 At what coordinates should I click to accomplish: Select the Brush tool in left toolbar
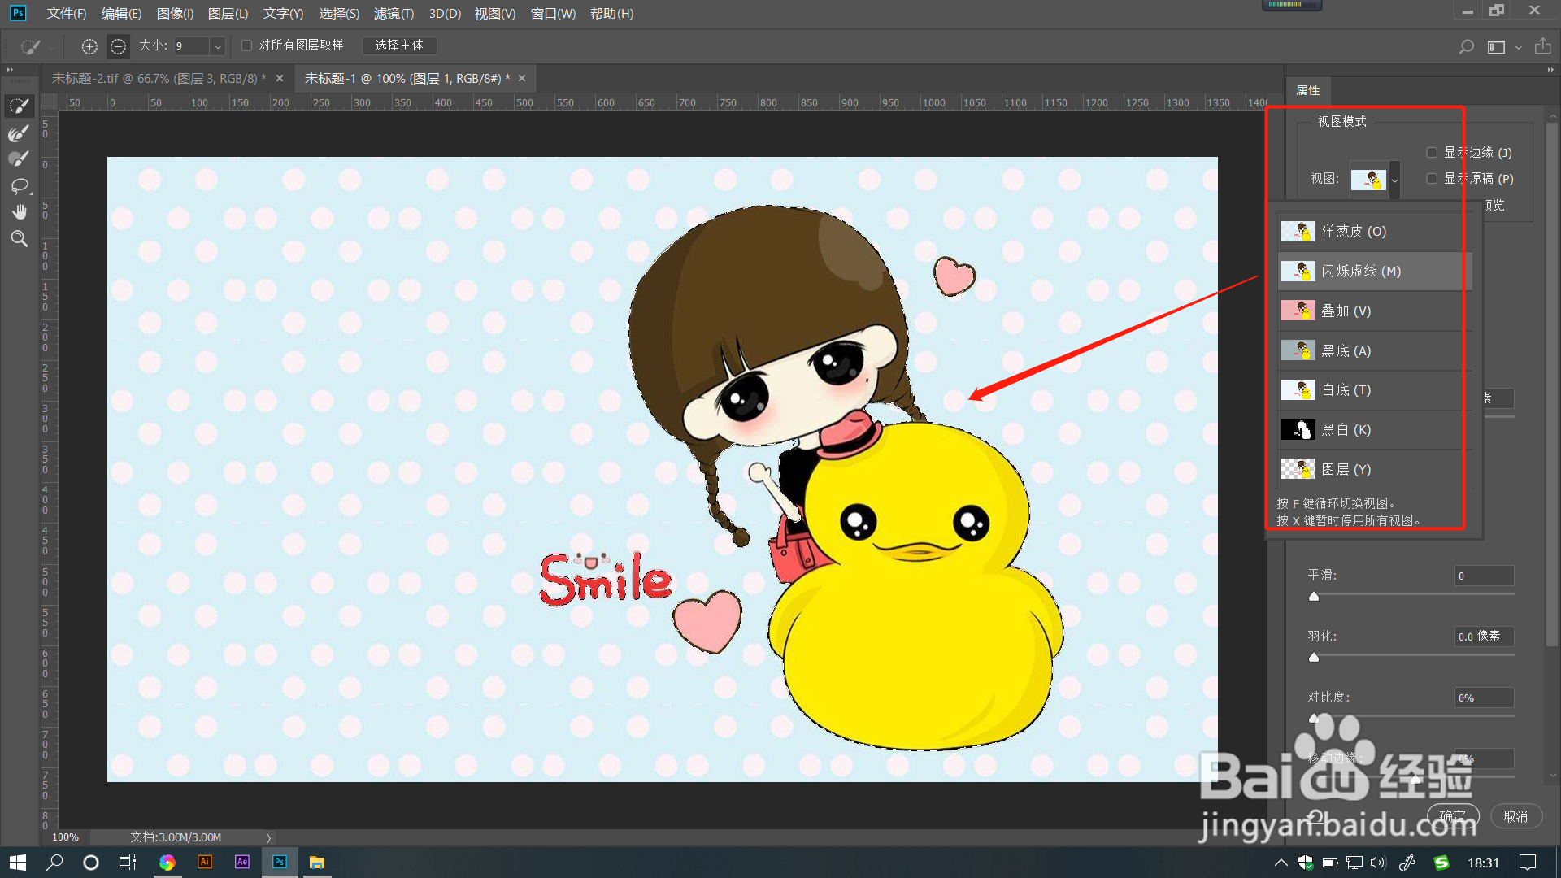[x=19, y=159]
